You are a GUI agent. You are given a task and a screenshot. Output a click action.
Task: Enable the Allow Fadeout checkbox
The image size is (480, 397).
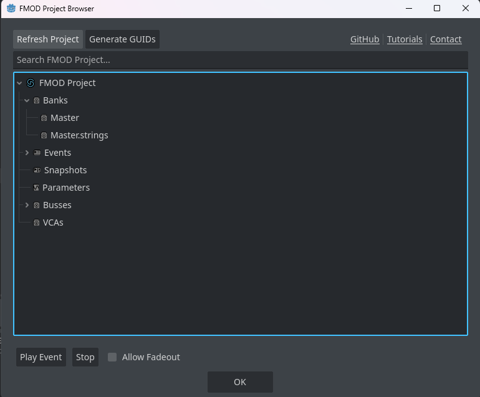click(x=112, y=357)
